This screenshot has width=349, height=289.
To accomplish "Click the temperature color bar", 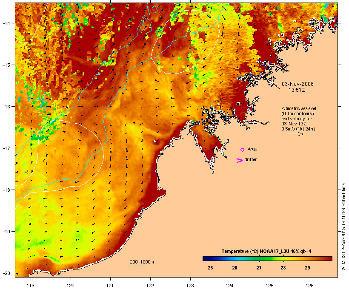I will (x=267, y=258).
